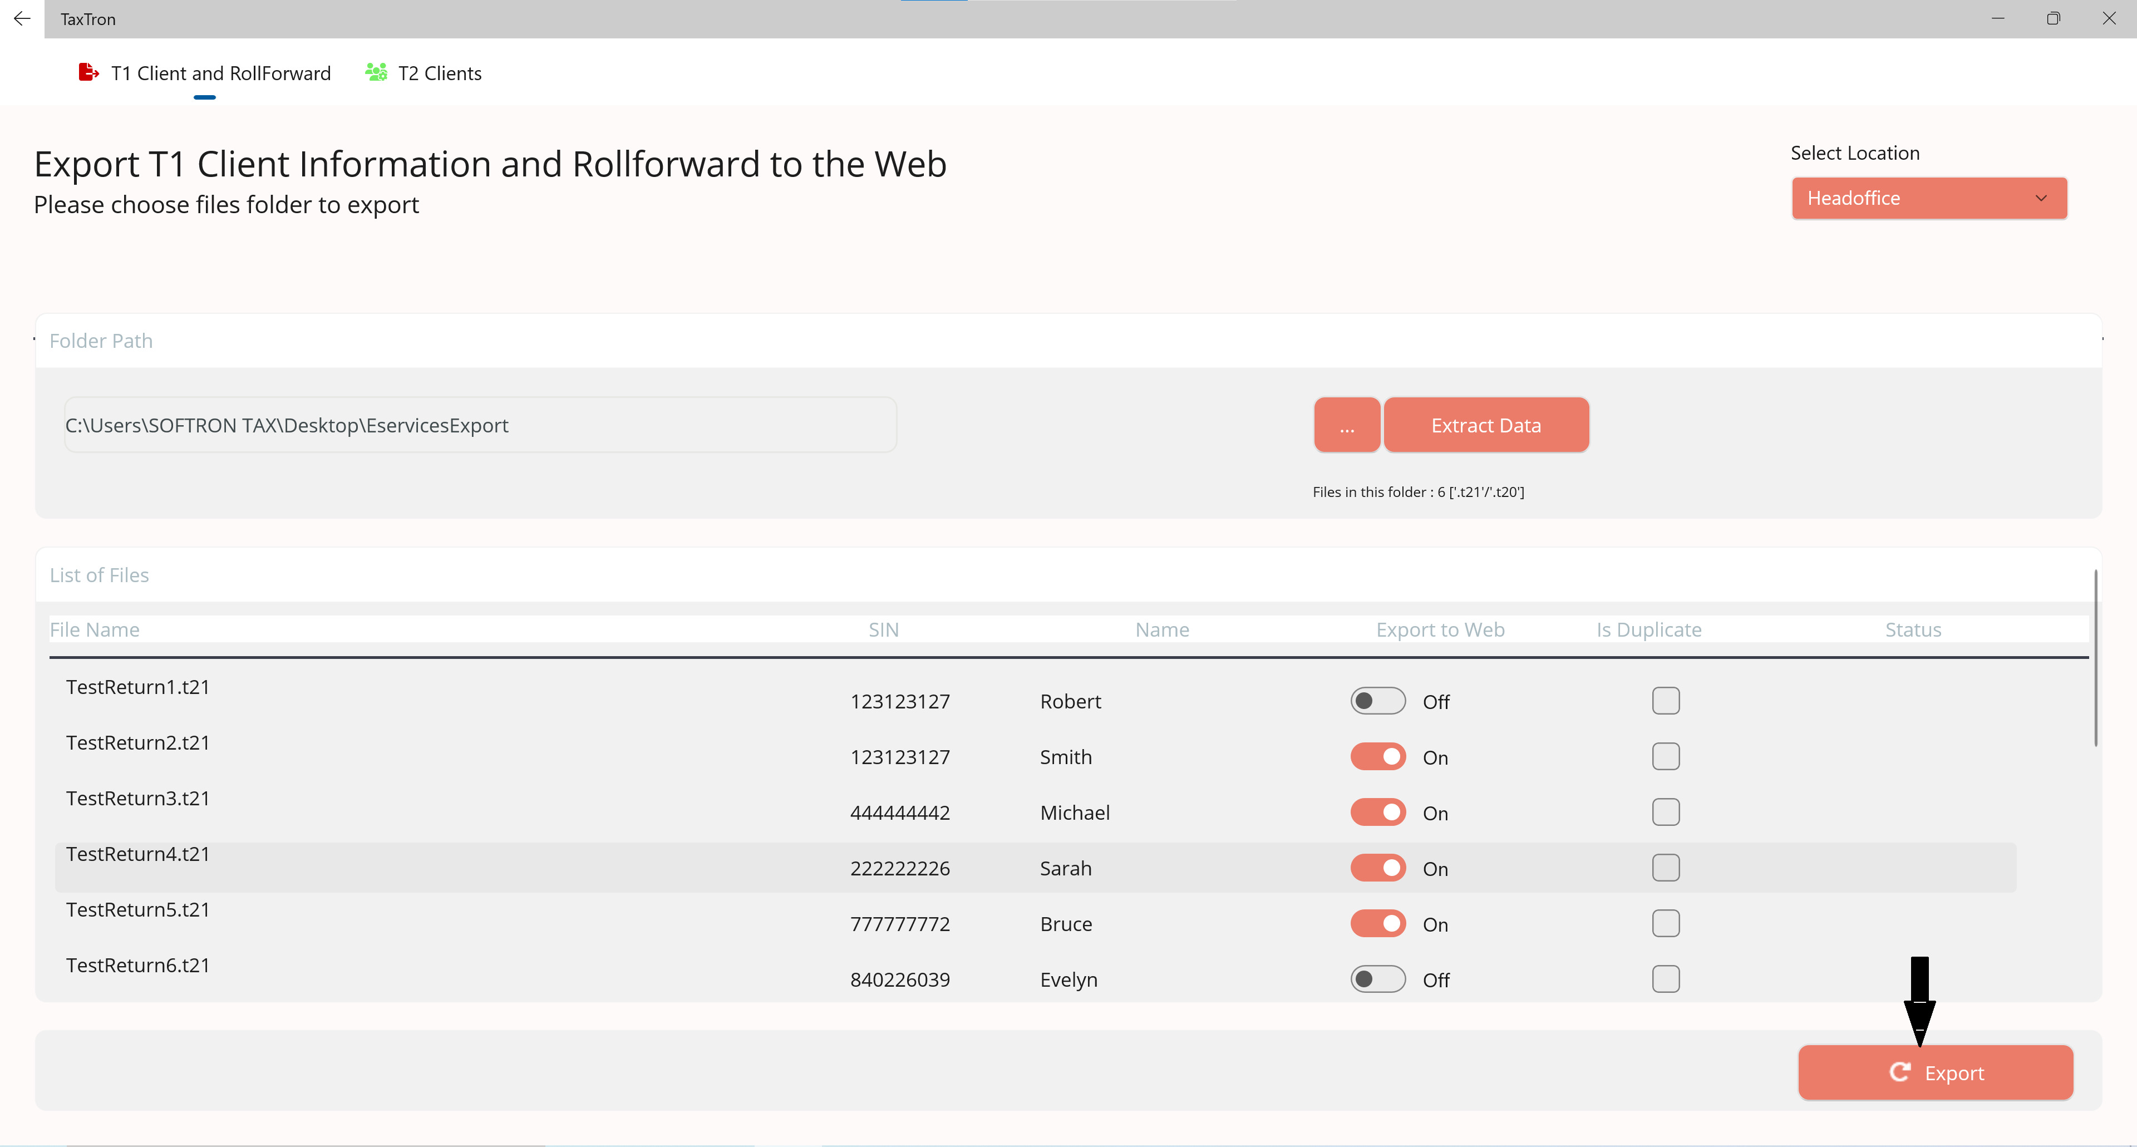Restore down the TaxTron window
This screenshot has width=2137, height=1147.
click(x=2053, y=18)
